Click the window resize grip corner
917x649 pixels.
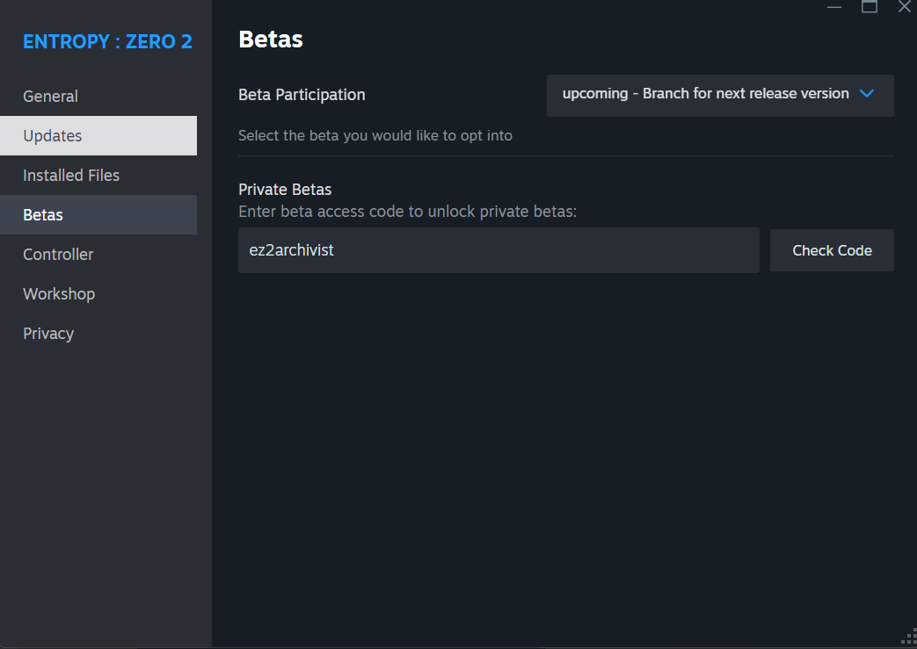(909, 640)
